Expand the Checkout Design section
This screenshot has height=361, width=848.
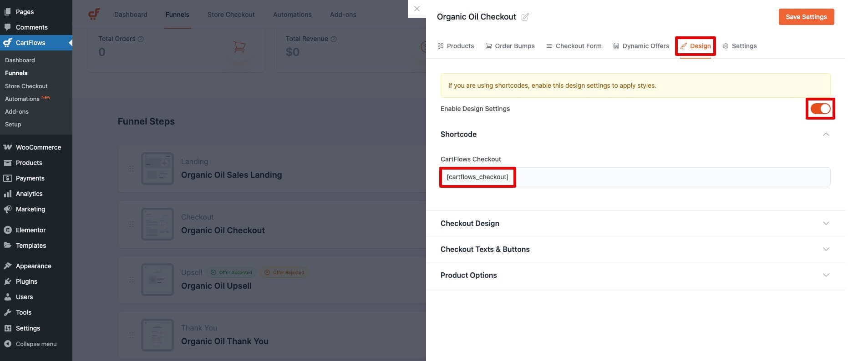pos(635,223)
